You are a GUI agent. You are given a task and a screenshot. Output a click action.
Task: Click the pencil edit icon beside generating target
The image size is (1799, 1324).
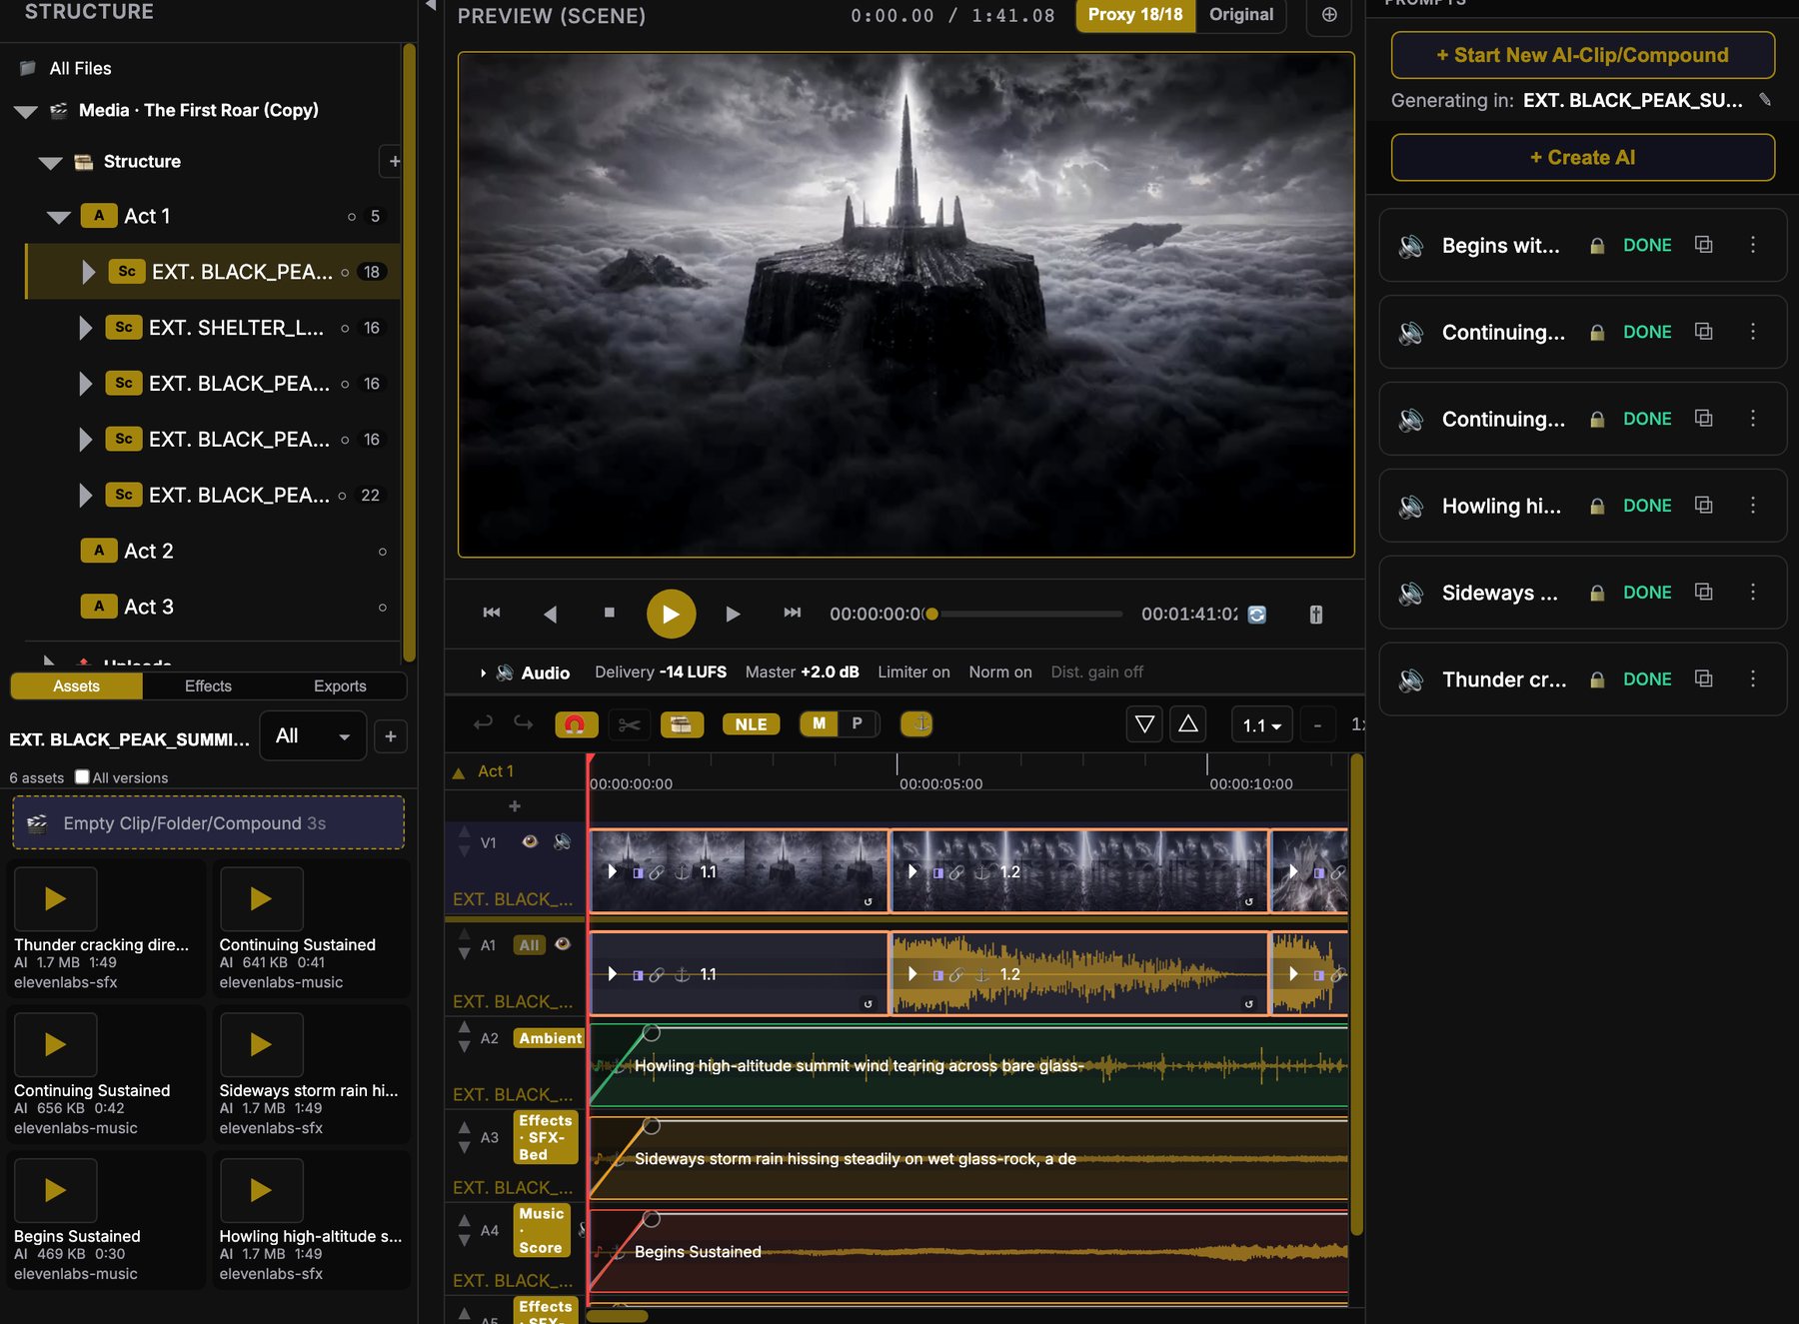1765,100
